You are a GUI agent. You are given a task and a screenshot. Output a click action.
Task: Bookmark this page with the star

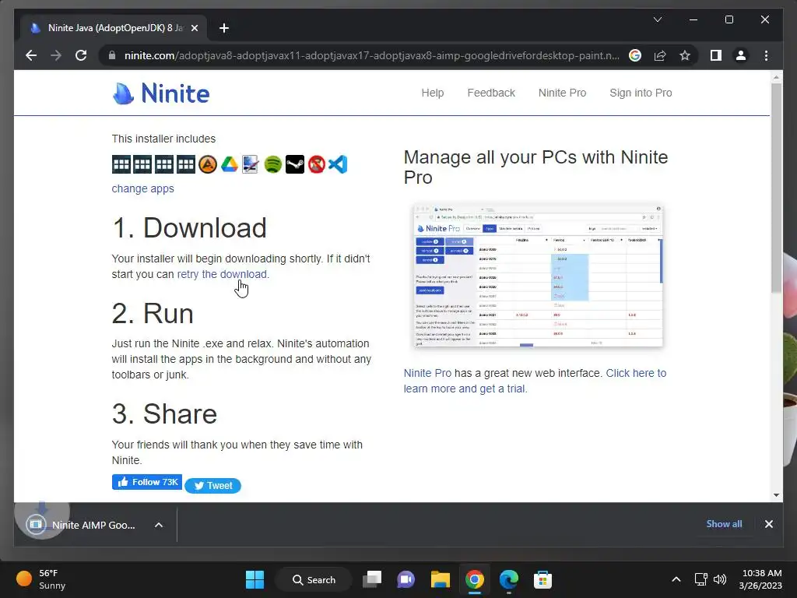pos(685,55)
